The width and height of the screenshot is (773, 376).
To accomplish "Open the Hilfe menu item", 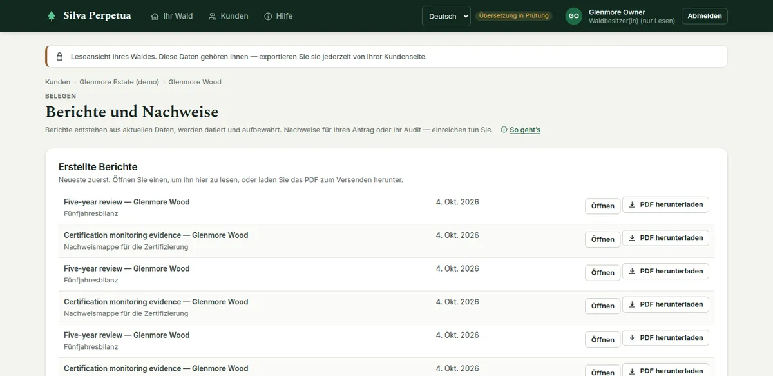I will 278,16.
